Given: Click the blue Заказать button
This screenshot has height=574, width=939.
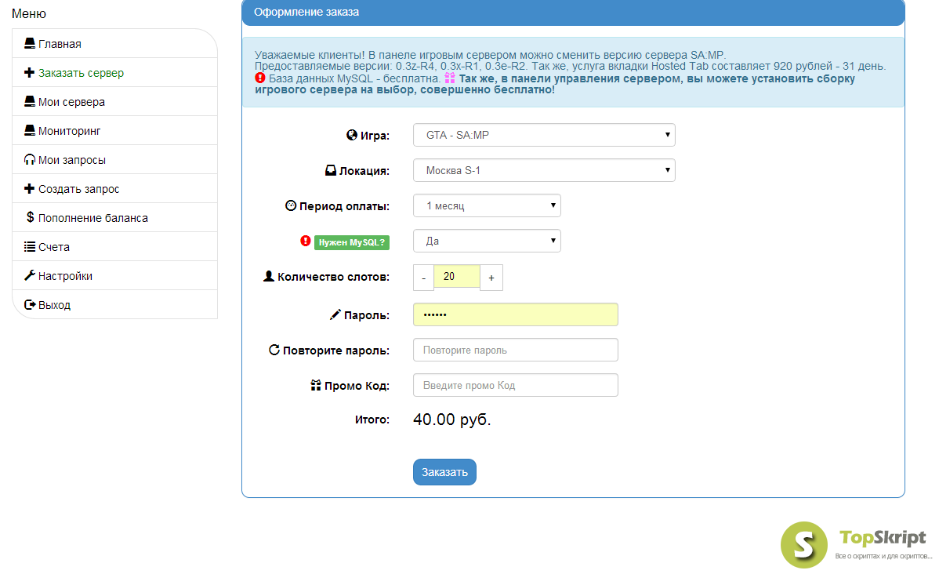Looking at the screenshot, I should 444,472.
